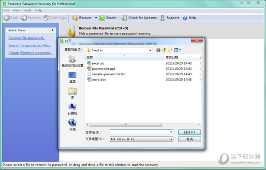266x170 pixels.
Task: Click the Back arrow toolbar icon
Action: pos(7,18)
